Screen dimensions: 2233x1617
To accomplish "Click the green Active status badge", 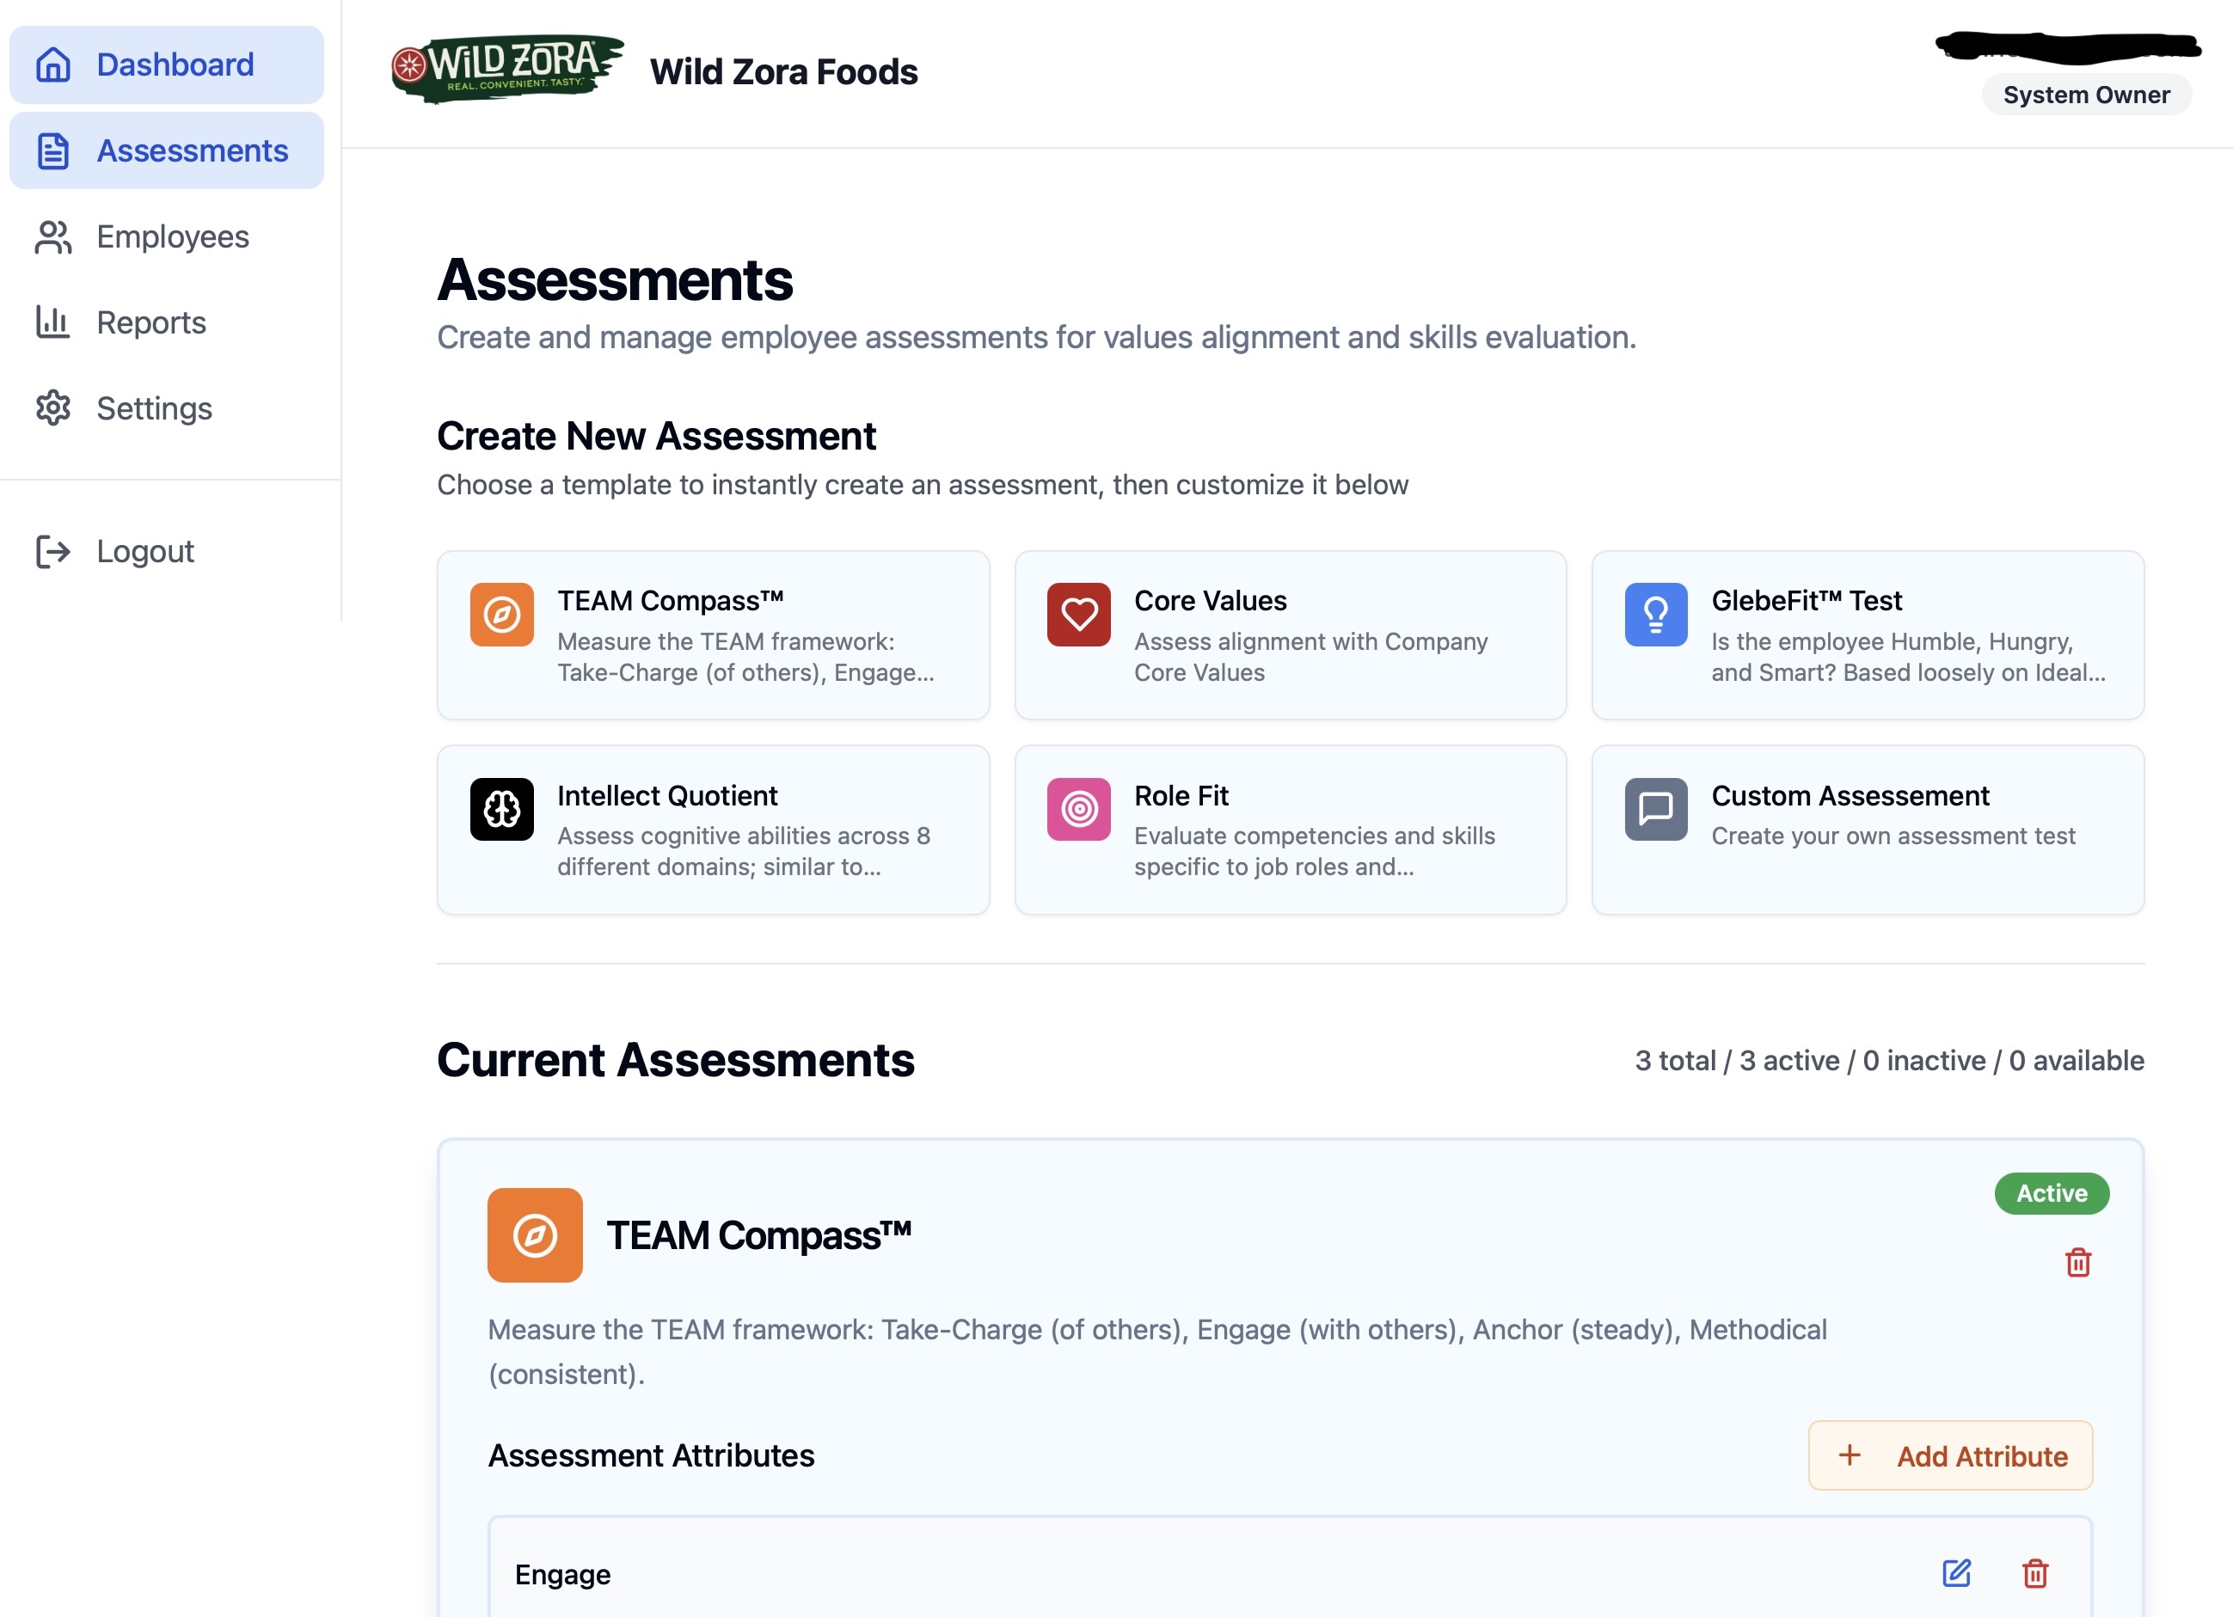I will [2051, 1193].
